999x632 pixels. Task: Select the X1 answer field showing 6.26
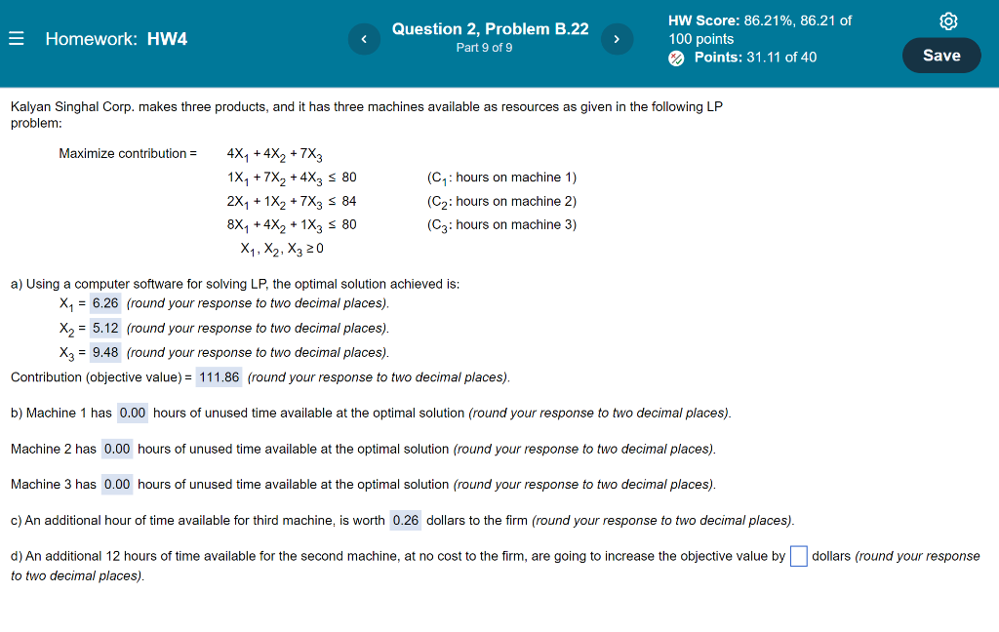(104, 303)
